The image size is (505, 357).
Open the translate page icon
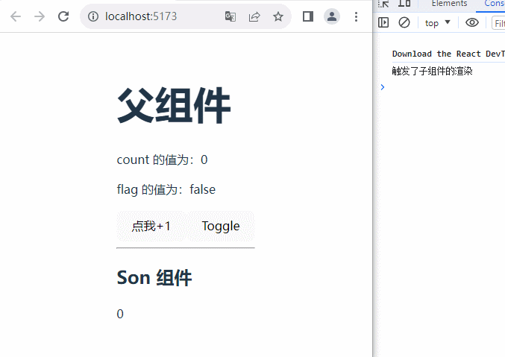click(230, 16)
